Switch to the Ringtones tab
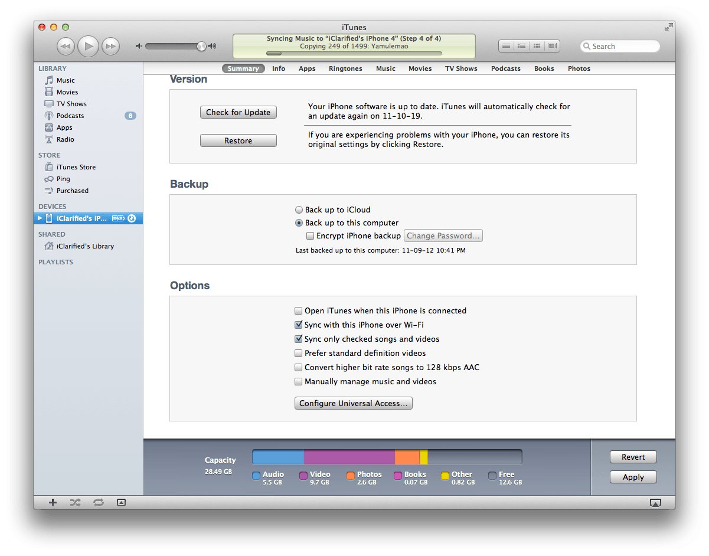This screenshot has height=556, width=709. pos(345,68)
